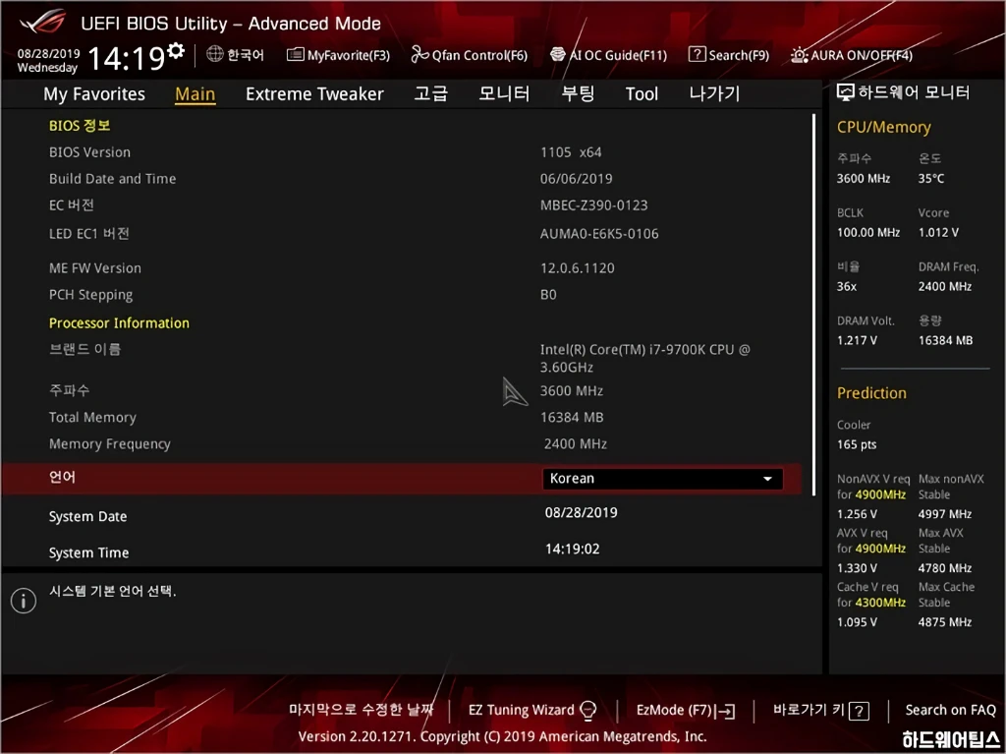Click Qfan Control(F6) label

click(479, 55)
